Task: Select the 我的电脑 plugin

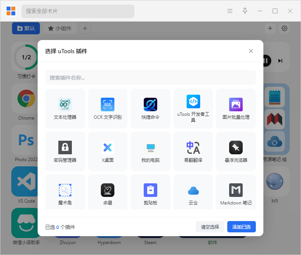Action: click(x=150, y=152)
